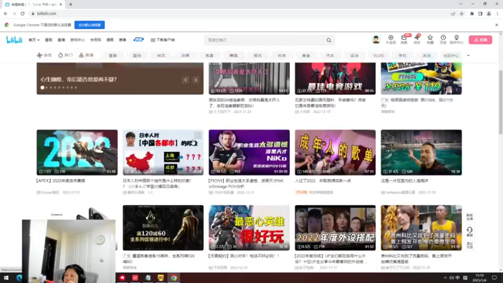The image size is (503, 283).
Task: Open 游戏中心 from the top navigation
Action: coord(77,40)
